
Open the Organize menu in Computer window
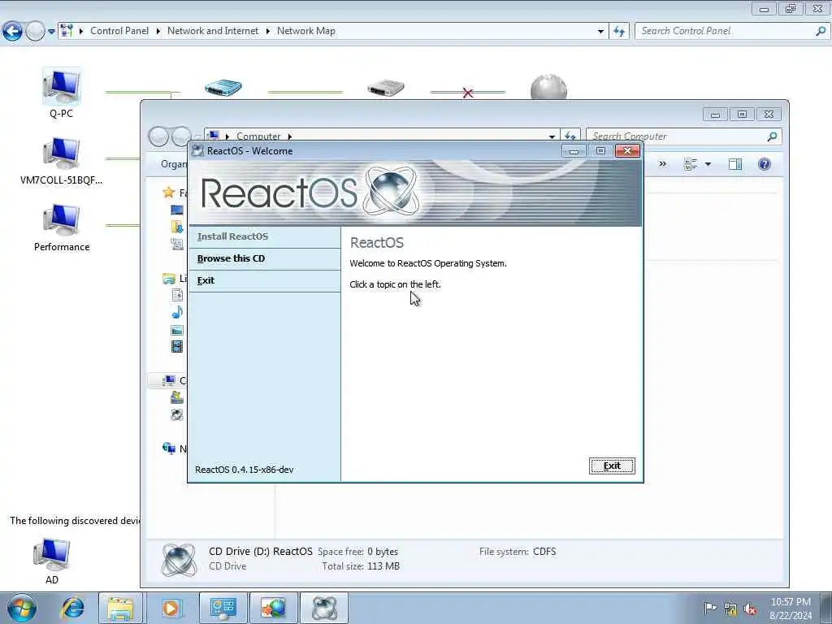point(174,164)
